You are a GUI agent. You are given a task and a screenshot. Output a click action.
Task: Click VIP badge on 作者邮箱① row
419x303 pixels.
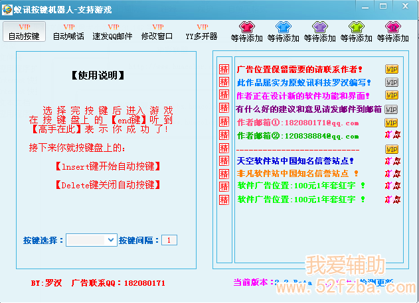click(392, 123)
